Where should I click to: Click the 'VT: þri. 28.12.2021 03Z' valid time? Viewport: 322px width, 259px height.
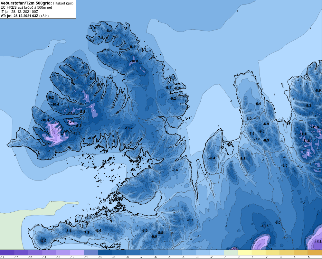(19, 16)
